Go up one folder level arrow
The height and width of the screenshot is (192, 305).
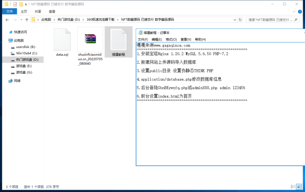27,20
